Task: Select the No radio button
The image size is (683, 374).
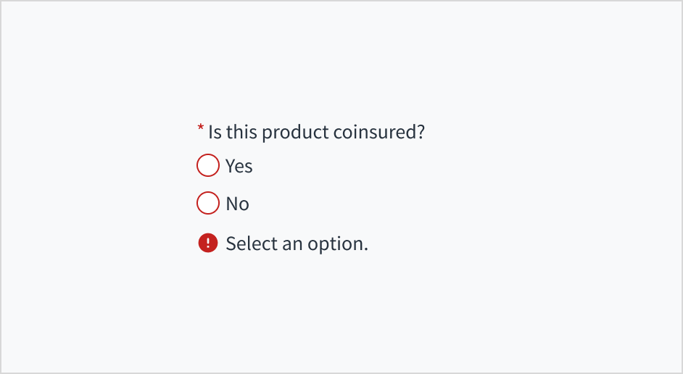Action: tap(208, 204)
